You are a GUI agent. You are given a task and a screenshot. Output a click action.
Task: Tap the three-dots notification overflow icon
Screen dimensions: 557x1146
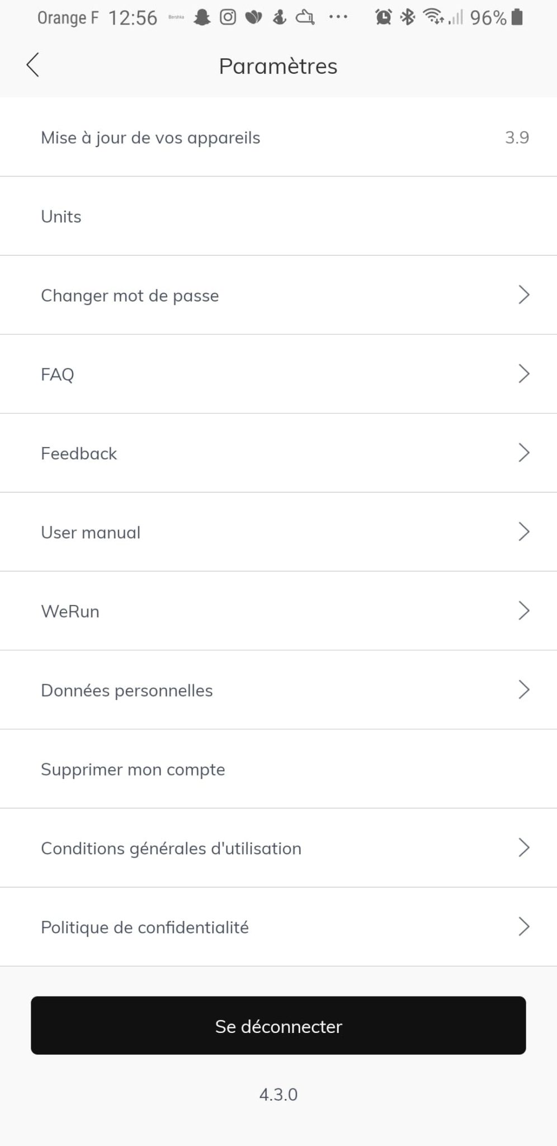[x=338, y=18]
